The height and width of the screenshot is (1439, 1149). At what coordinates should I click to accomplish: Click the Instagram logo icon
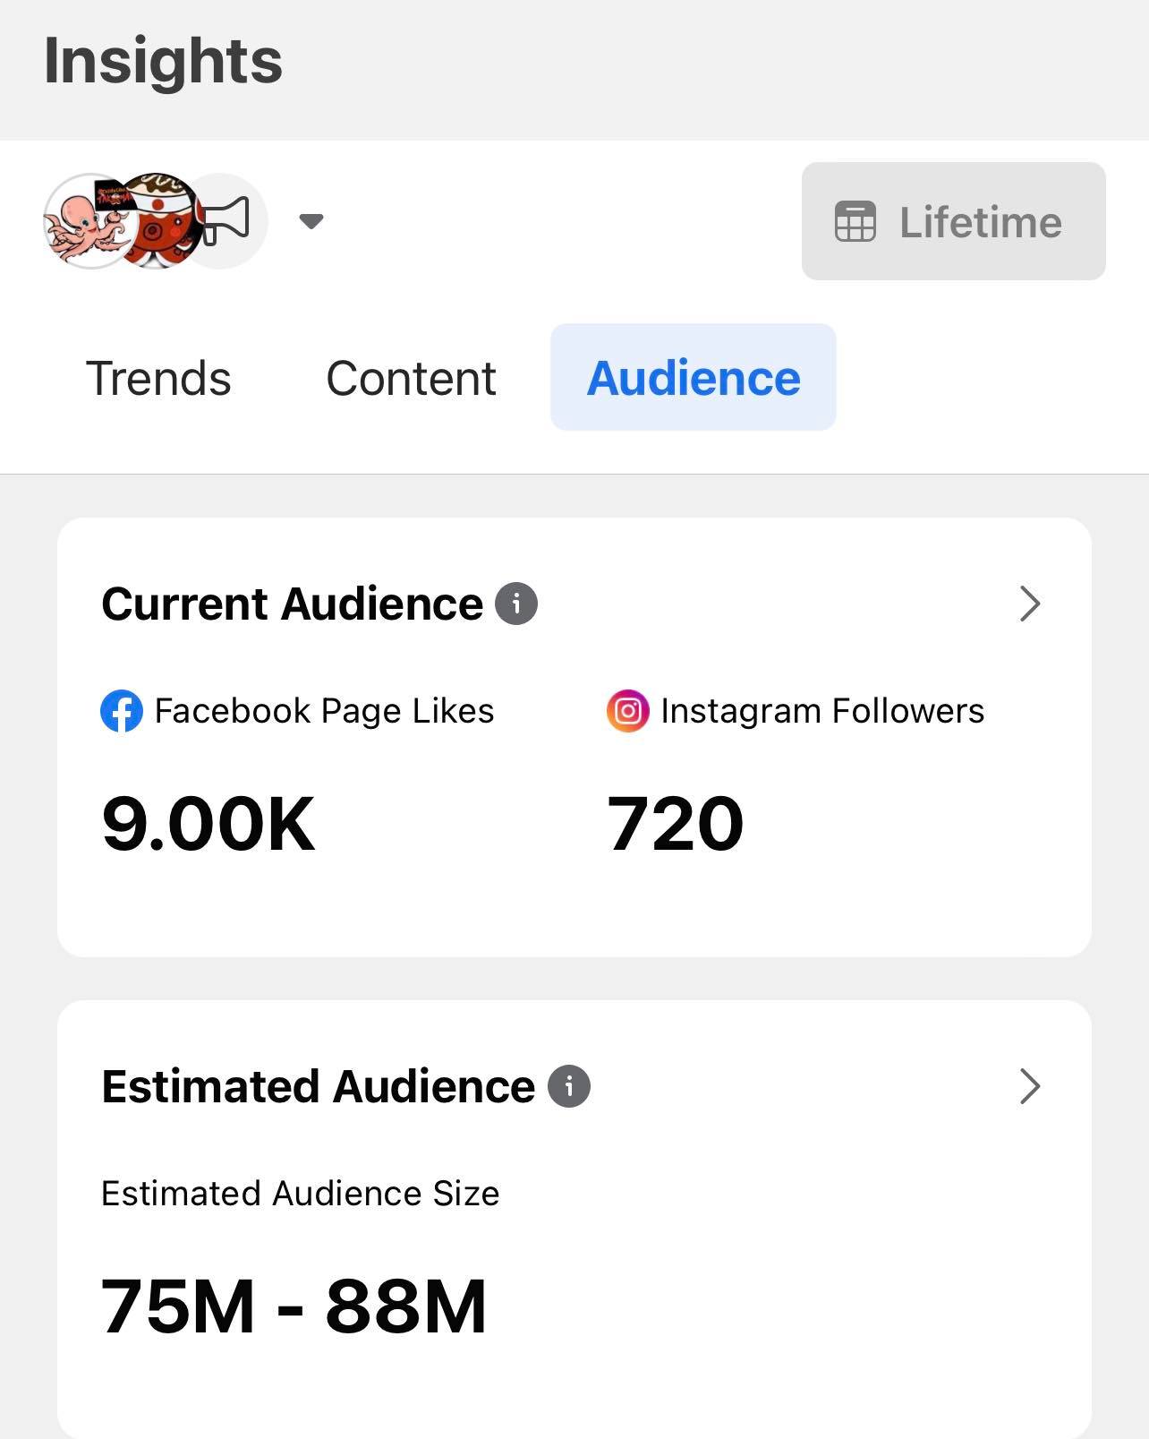click(627, 712)
